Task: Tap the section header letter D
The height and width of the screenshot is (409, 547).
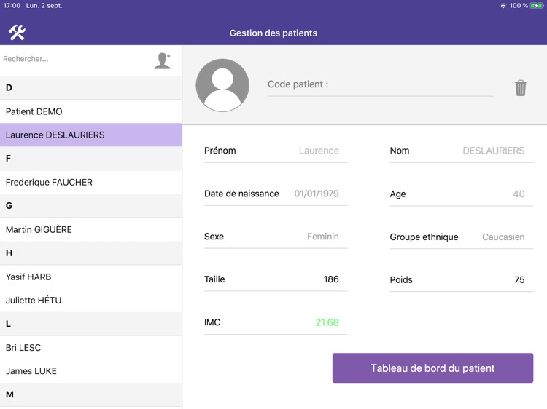Action: click(x=9, y=88)
